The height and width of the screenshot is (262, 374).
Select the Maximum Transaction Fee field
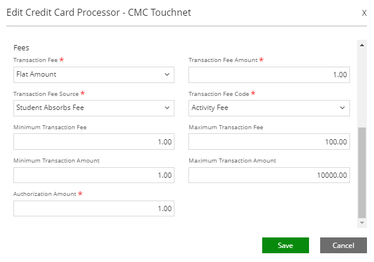(x=269, y=142)
